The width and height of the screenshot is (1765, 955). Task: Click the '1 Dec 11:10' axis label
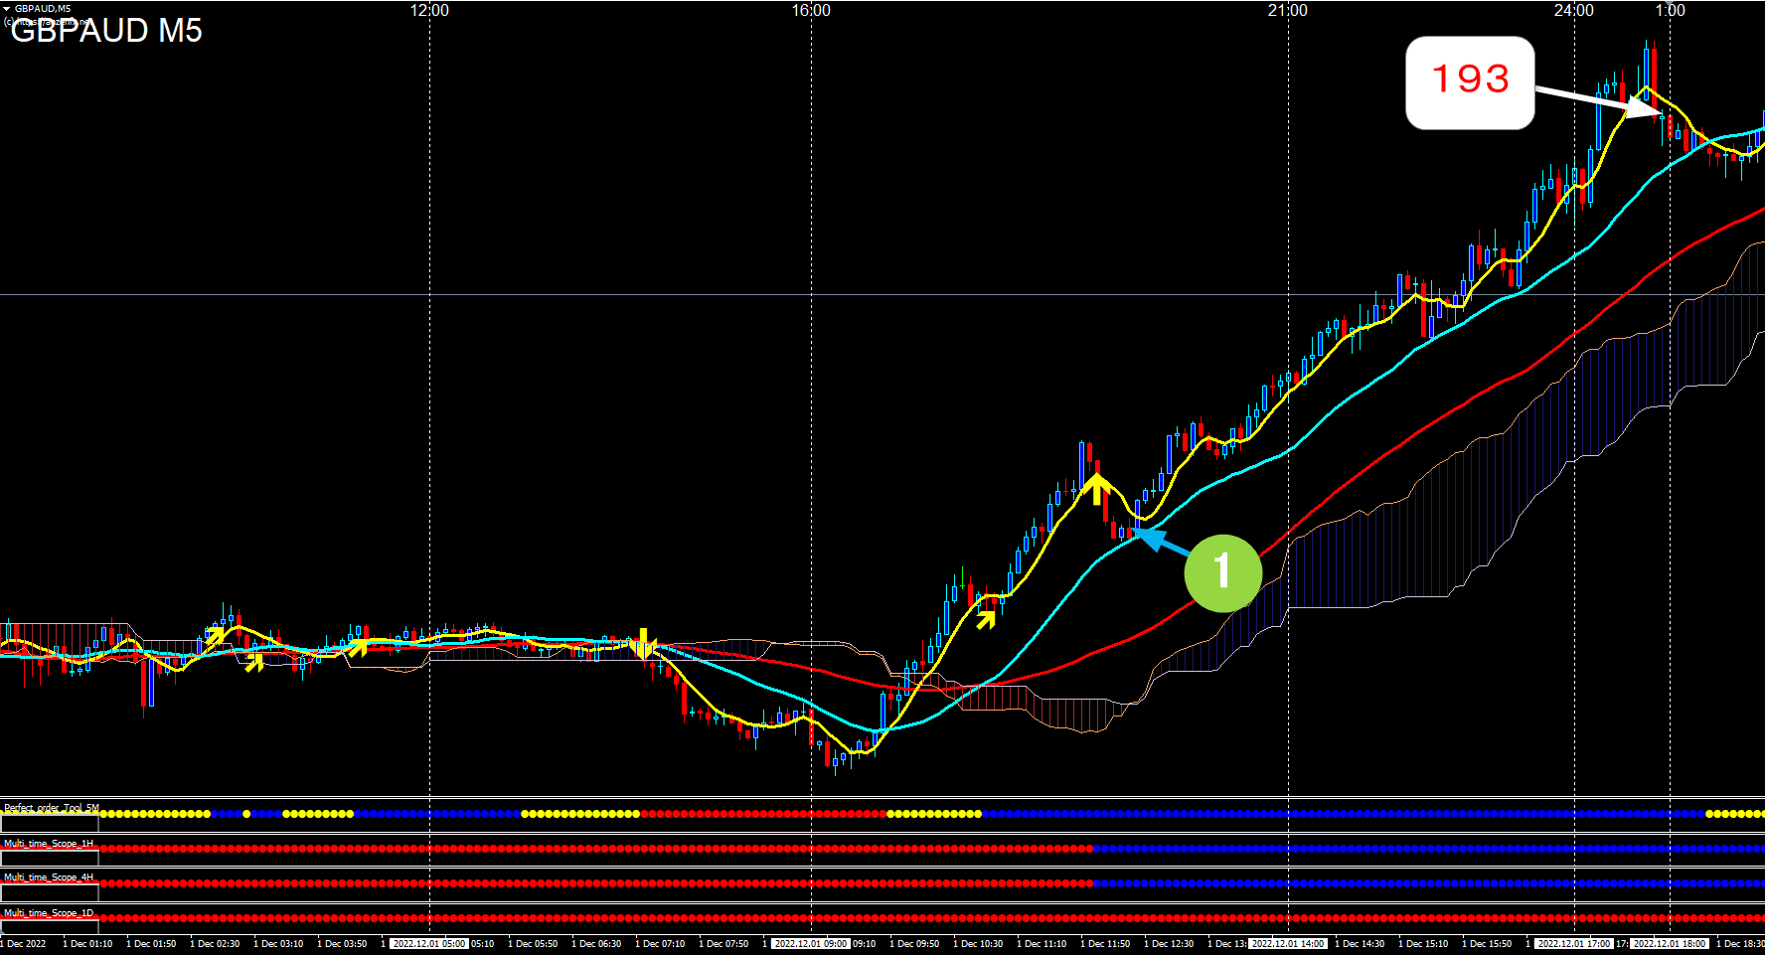pyautogui.click(x=1042, y=944)
